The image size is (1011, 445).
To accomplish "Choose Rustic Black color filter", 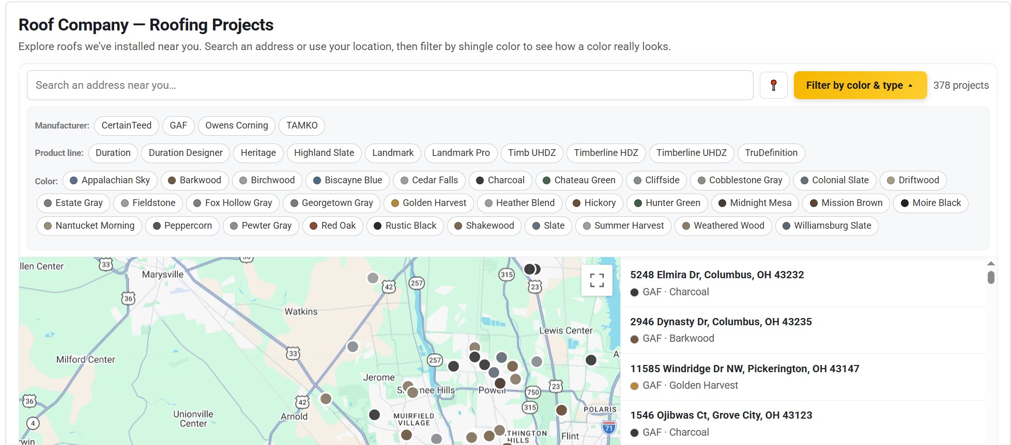I will [x=405, y=226].
